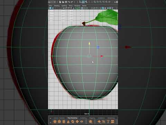Viewport: 166px width, 125px height.
Task: Create a polygon cube from the shelf
Action: (x=59, y=122)
